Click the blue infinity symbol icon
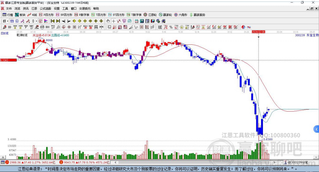This screenshot has width=319, height=172. 249,27
